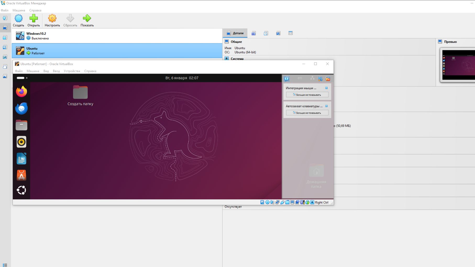Open the Ввод menu in Ubuntu VM window
The height and width of the screenshot is (267, 475).
click(x=56, y=71)
